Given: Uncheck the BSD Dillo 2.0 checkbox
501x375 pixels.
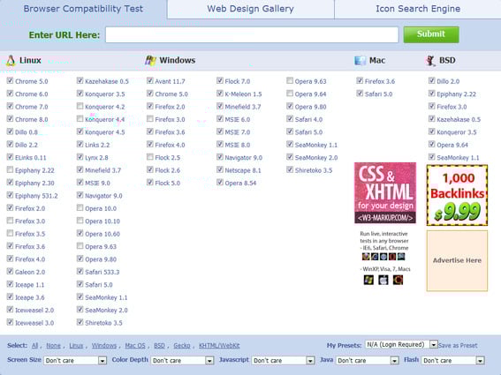Looking at the screenshot, I should point(432,81).
